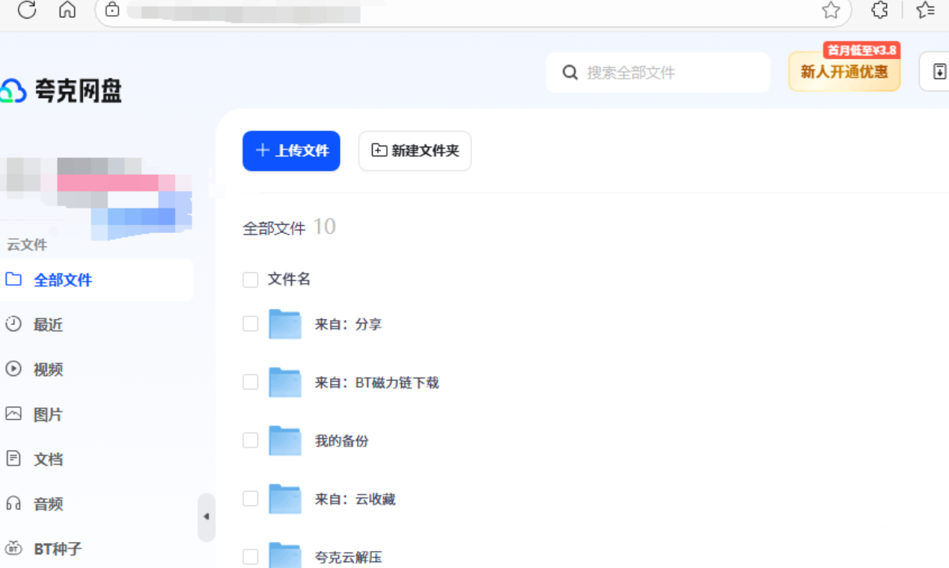Tick checkbox for 来自:BT磁力链下载
Viewport: 949px width, 568px height.
pyautogui.click(x=250, y=382)
